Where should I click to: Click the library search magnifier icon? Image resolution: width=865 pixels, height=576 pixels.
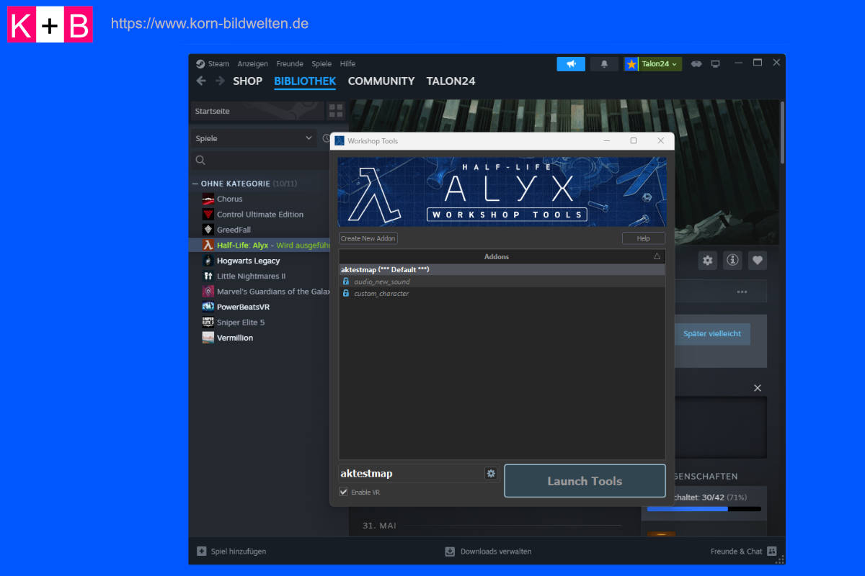pos(200,160)
